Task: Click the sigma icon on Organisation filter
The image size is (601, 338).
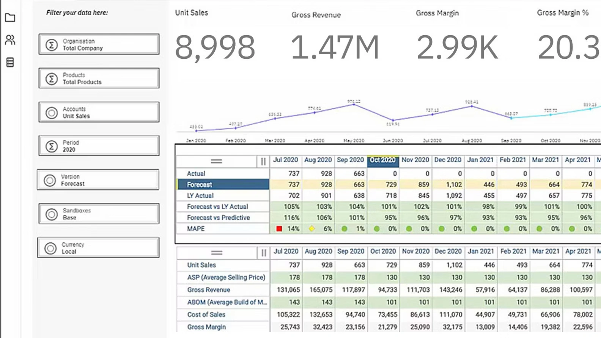Action: click(x=52, y=45)
